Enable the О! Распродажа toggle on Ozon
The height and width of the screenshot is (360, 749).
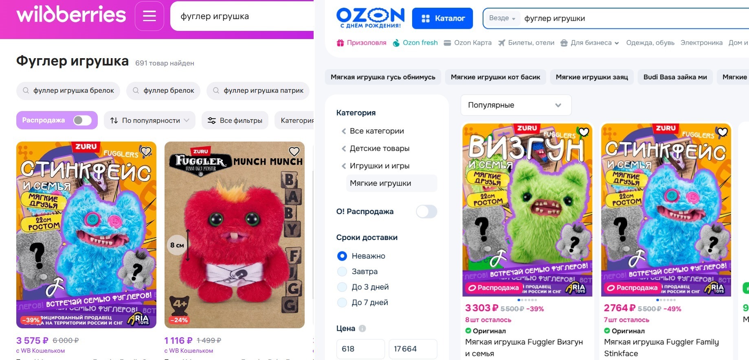(x=426, y=212)
